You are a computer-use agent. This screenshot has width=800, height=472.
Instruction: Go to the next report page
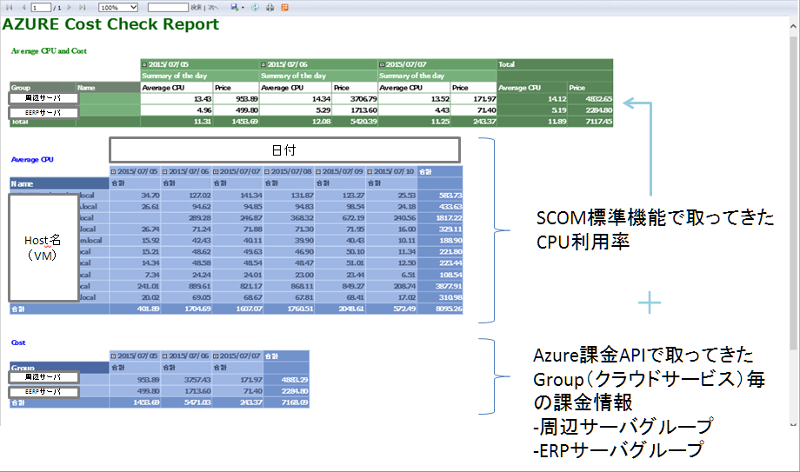(70, 7)
